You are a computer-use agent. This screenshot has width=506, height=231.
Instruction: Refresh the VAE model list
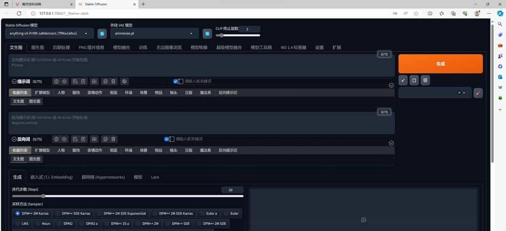(x=207, y=34)
